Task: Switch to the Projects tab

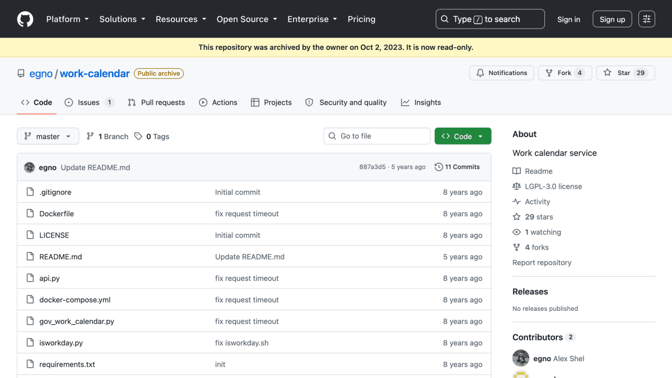Action: tap(271, 102)
